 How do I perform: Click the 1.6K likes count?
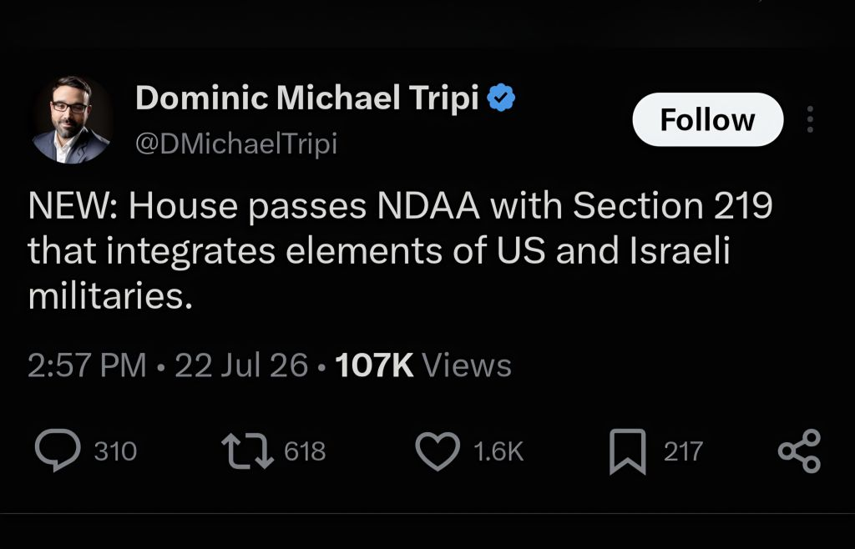498,451
